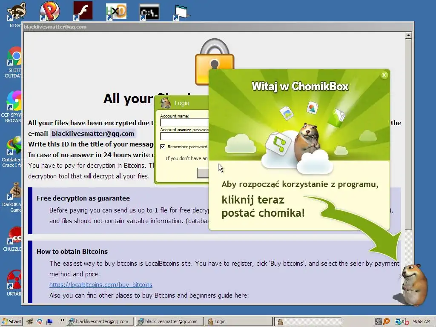Expand the quick launch chevron overflow
This screenshot has width=436, height=327.
(x=62, y=320)
